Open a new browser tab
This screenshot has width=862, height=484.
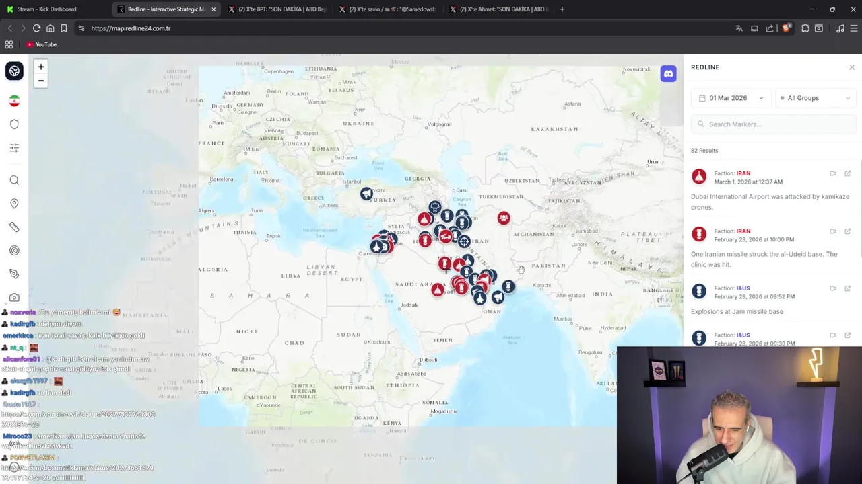[x=562, y=9]
